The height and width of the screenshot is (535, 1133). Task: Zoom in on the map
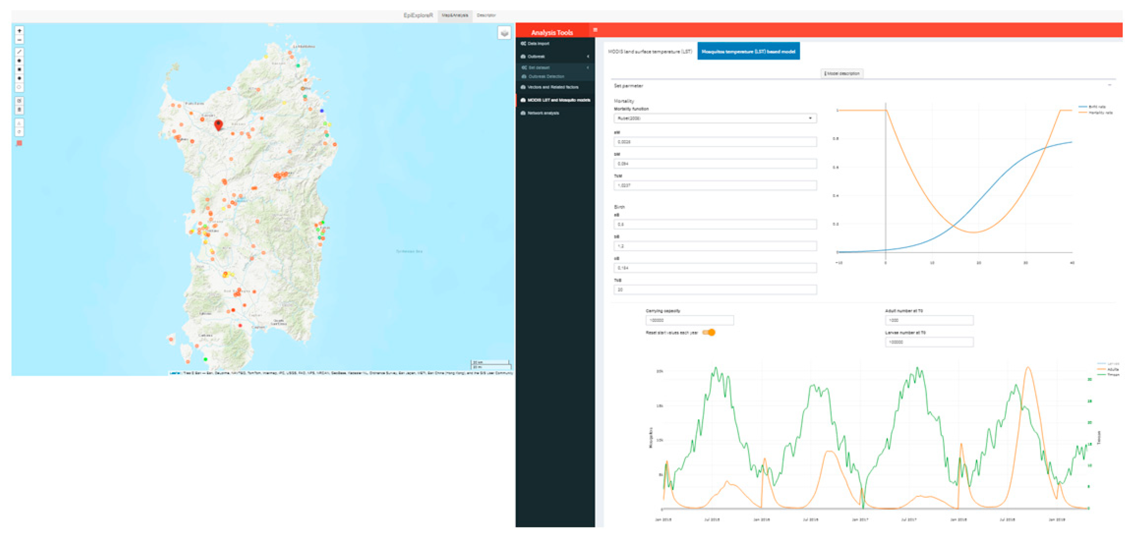tap(19, 31)
